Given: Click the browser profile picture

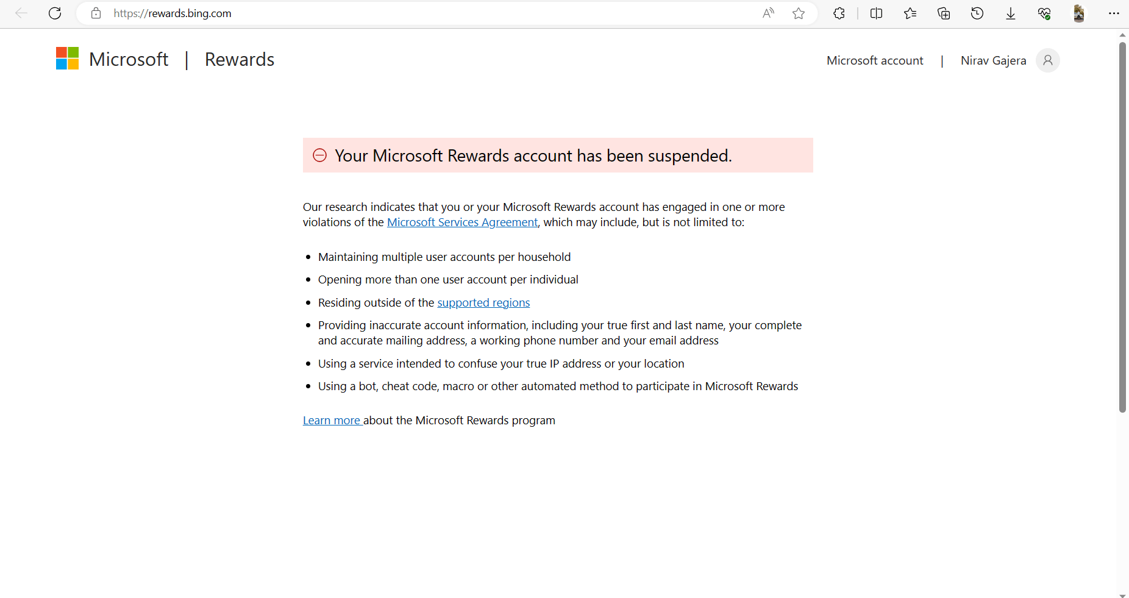Looking at the screenshot, I should point(1078,13).
